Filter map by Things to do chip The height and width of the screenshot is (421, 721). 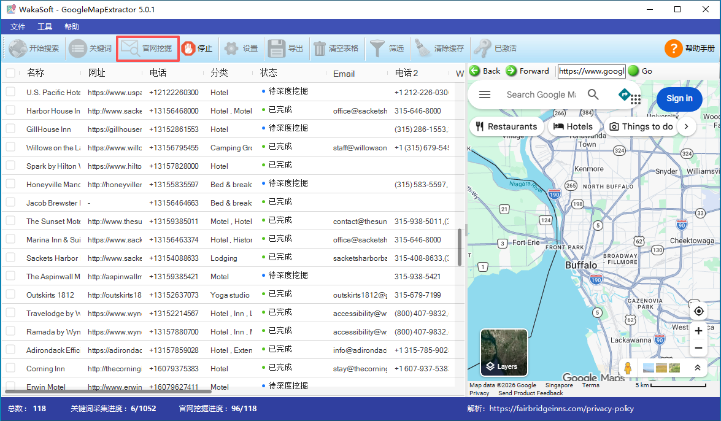[x=642, y=126]
